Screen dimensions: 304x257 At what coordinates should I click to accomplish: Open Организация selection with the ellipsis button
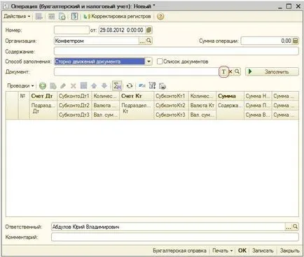pos(142,41)
